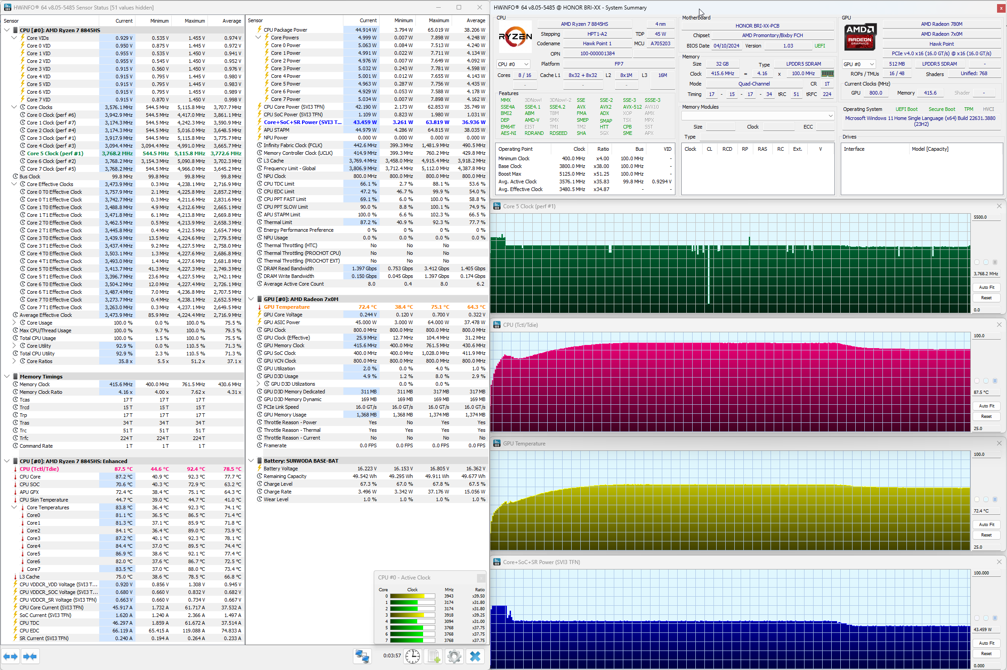Image resolution: width=1007 pixels, height=670 pixels.
Task: Click the expand-columns double arrow icon
Action: (10, 656)
